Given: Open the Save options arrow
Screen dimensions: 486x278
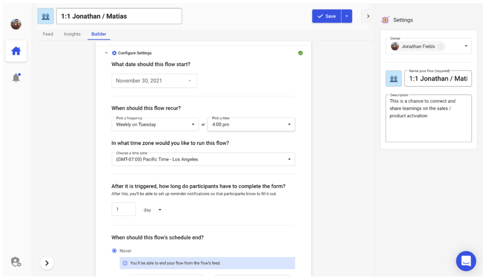Looking at the screenshot, I should (x=347, y=16).
